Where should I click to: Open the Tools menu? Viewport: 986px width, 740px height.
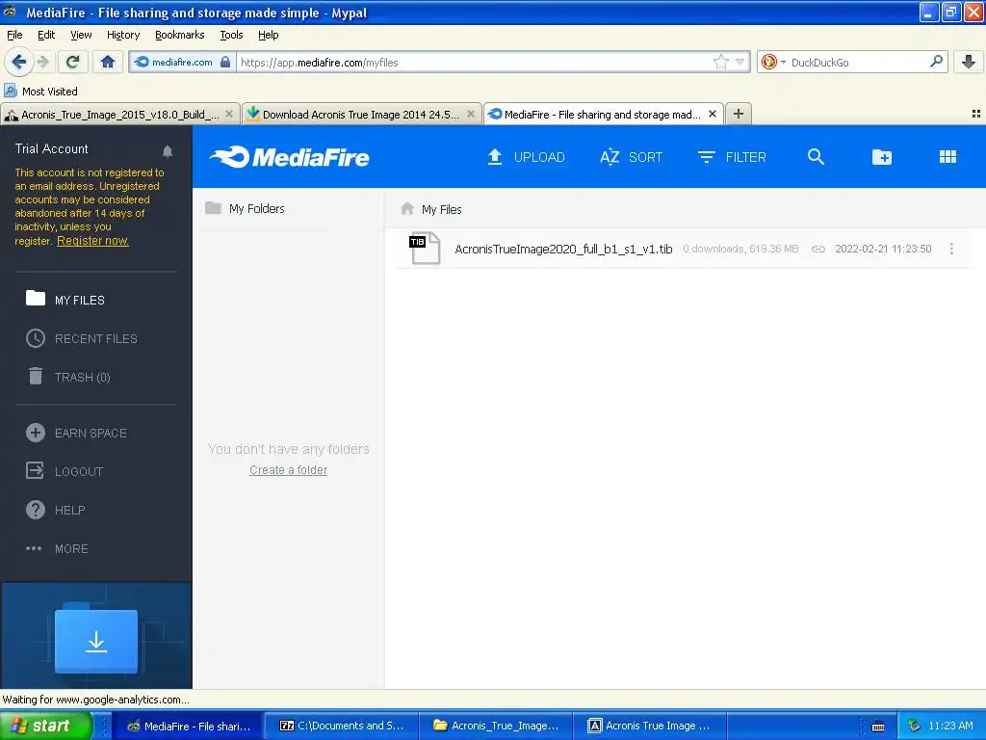[231, 35]
